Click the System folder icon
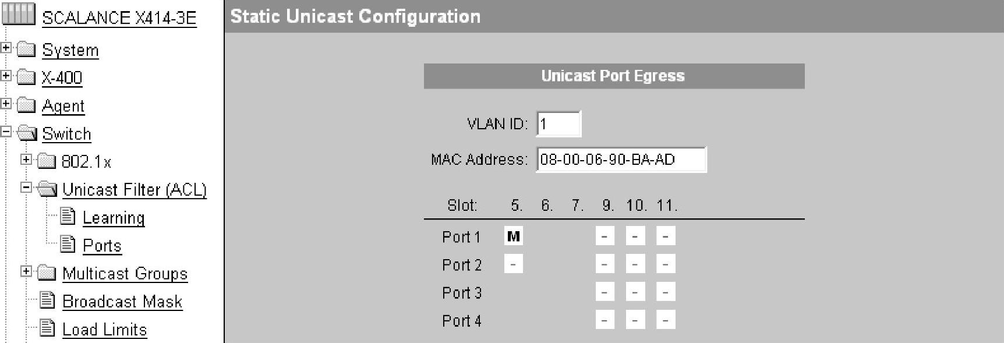This screenshot has height=343, width=1004. pyautogui.click(x=26, y=49)
